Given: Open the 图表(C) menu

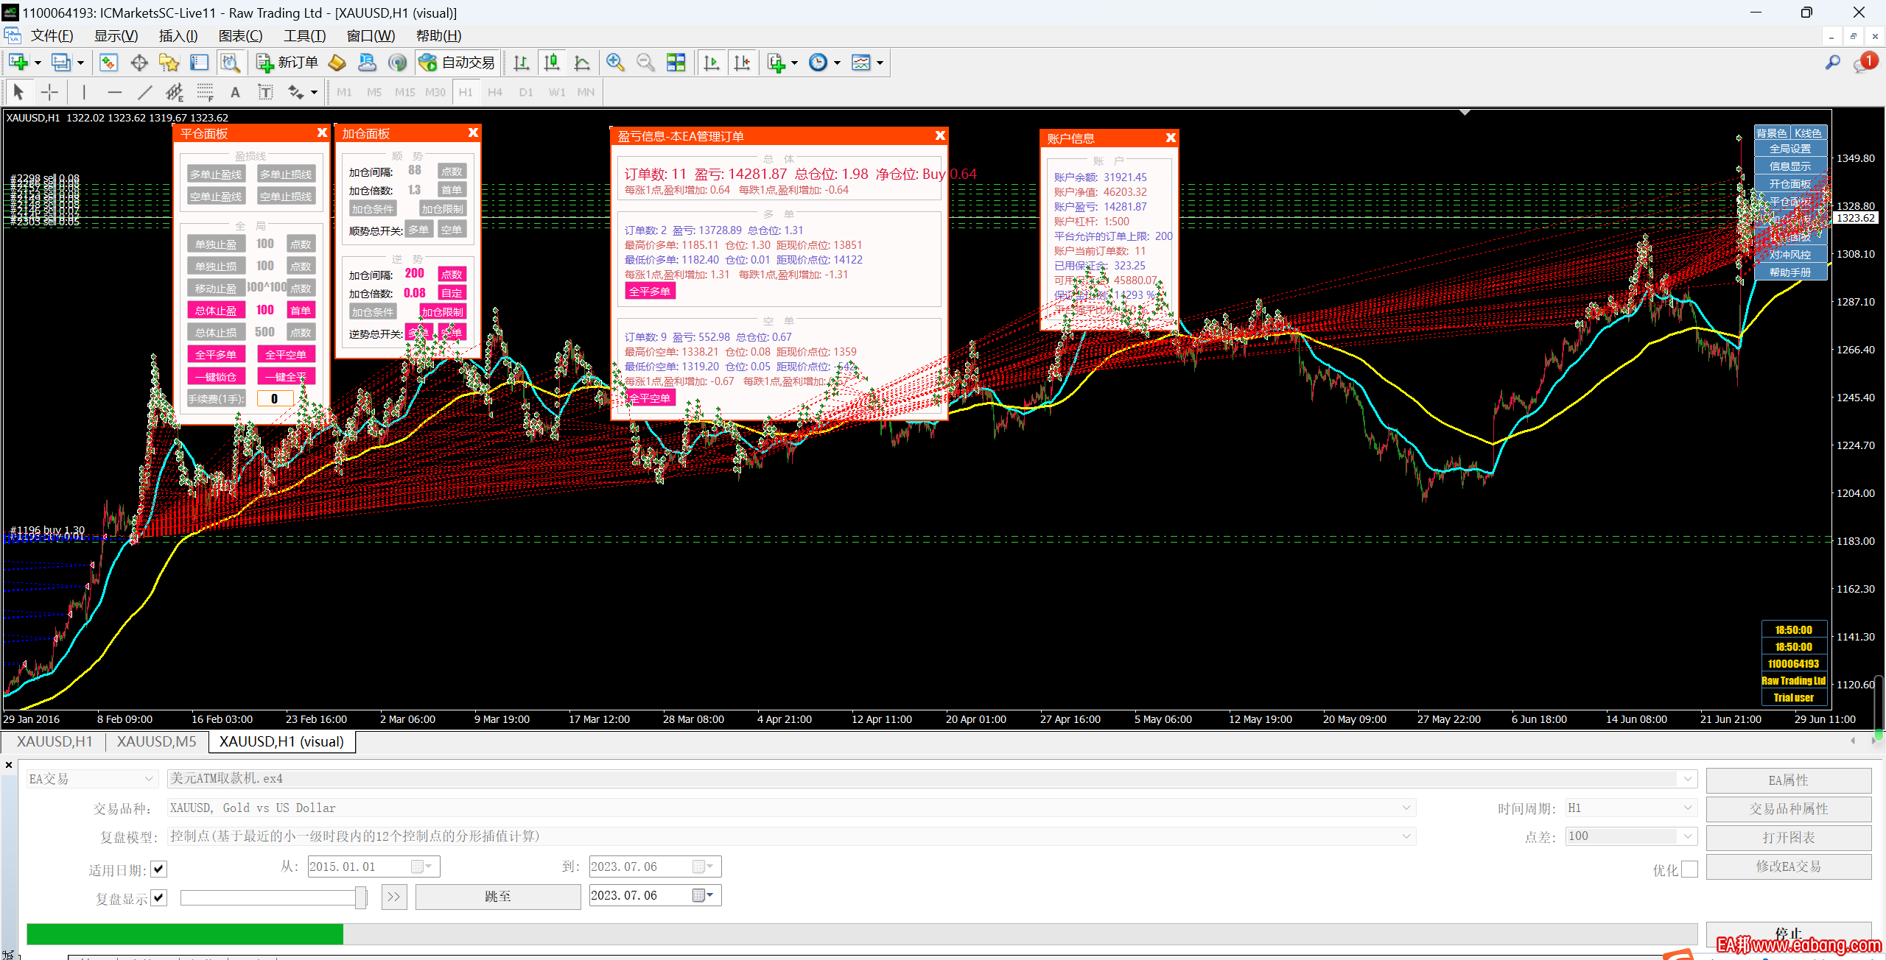Looking at the screenshot, I should tap(240, 35).
